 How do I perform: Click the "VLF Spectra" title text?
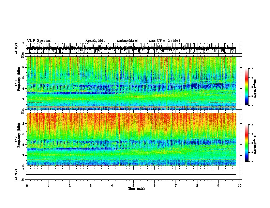[x=39, y=41]
